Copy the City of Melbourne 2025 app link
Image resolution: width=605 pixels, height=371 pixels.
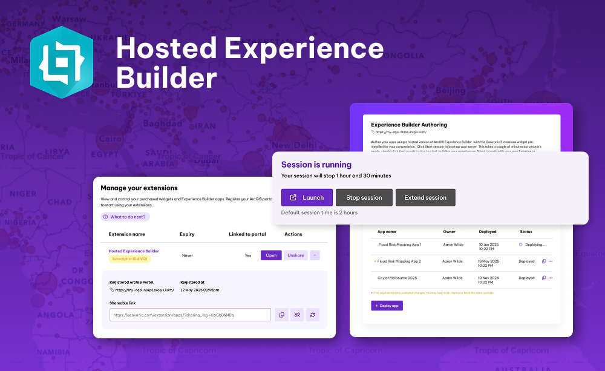pos(544,278)
